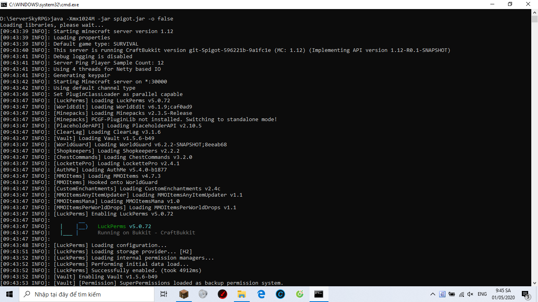Launch the green Coc Coc browser icon
This screenshot has height=302, width=538.
pyautogui.click(x=299, y=294)
